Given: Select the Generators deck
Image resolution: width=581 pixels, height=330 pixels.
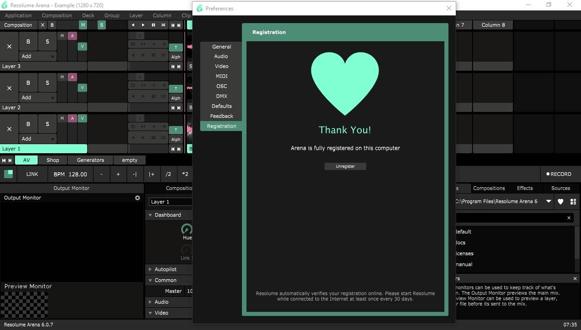Looking at the screenshot, I should pyautogui.click(x=90, y=160).
